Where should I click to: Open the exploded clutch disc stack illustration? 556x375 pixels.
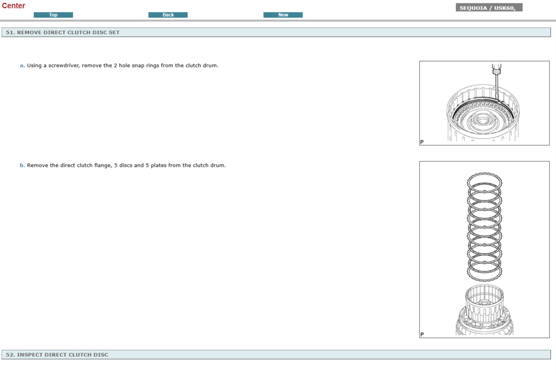[x=484, y=249]
